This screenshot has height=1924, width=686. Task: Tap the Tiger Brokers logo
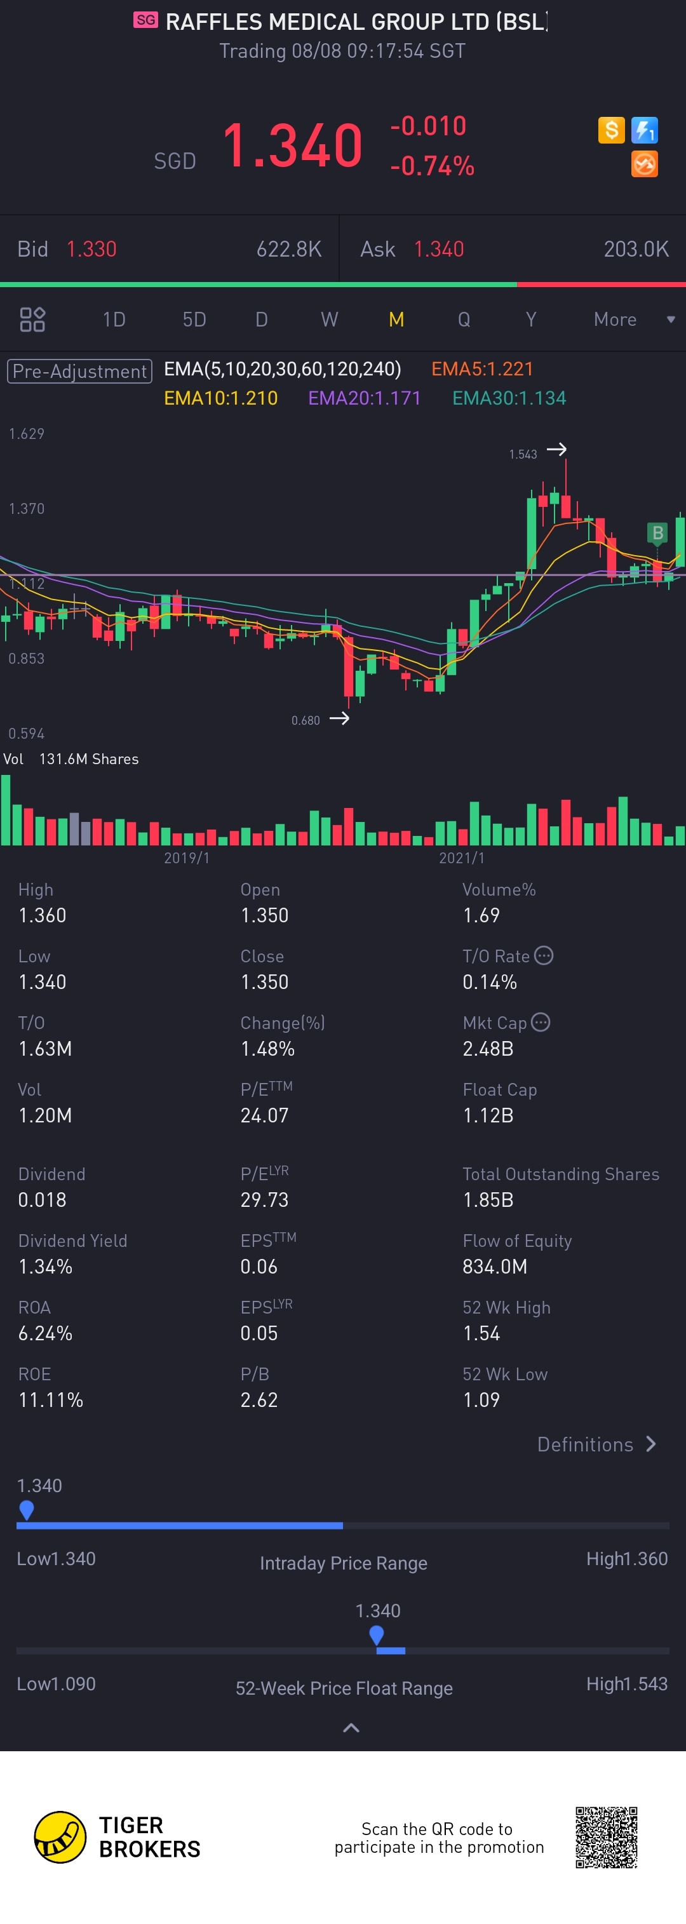60,1836
